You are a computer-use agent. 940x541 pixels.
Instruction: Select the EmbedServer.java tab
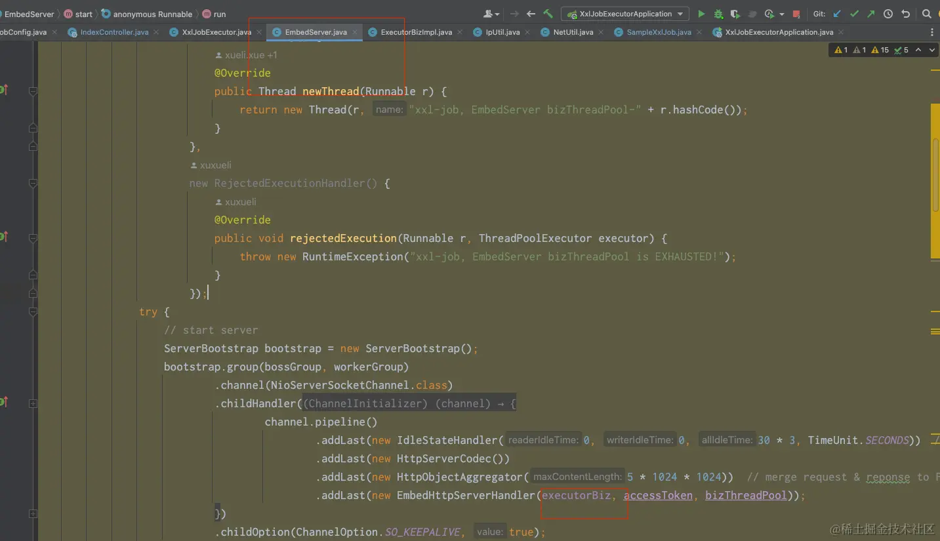point(316,32)
